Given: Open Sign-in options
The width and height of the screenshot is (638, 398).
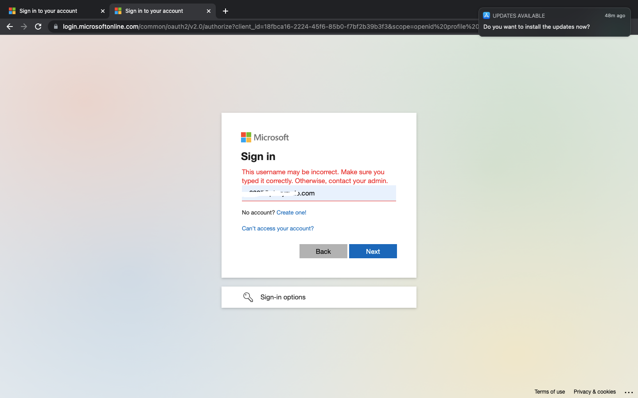Looking at the screenshot, I should (x=319, y=297).
